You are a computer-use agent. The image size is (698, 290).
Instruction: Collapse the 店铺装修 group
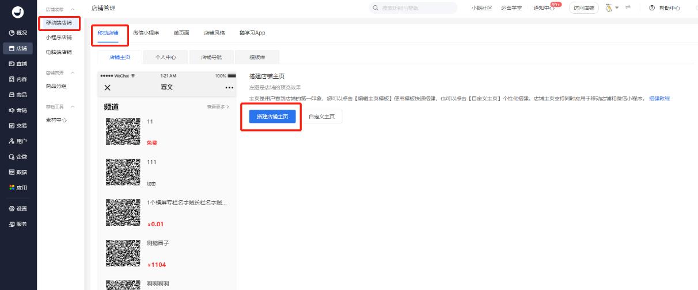(x=73, y=9)
